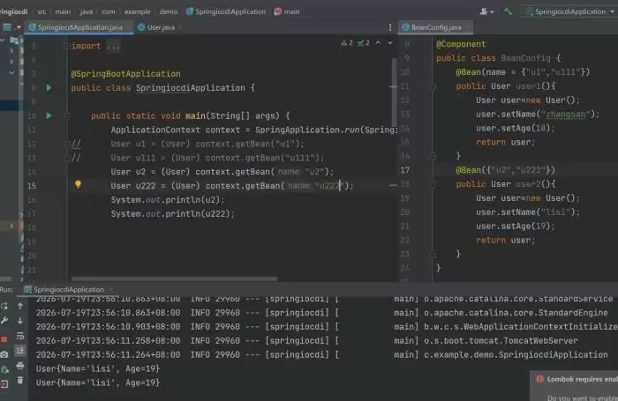The height and width of the screenshot is (401, 618).
Task: Click the 'Lombok requires' notification message
Action: (x=582, y=379)
